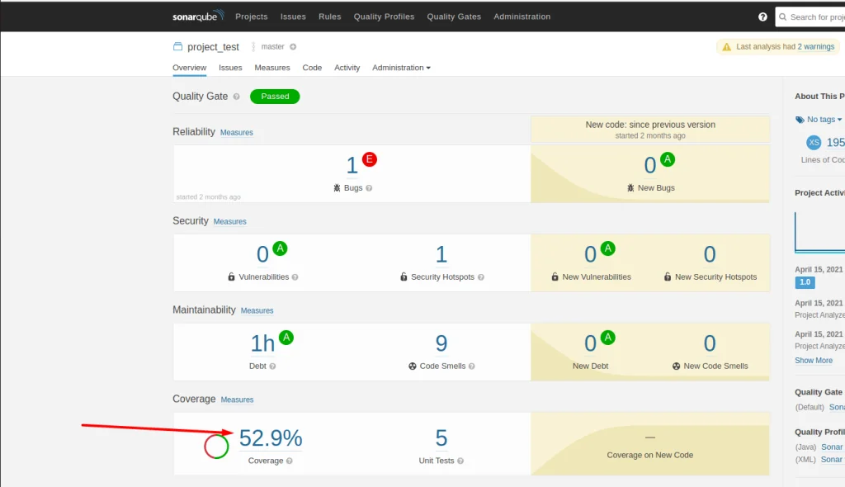This screenshot has width=845, height=487.
Task: Click the New Debt A rating badge
Action: click(x=608, y=338)
